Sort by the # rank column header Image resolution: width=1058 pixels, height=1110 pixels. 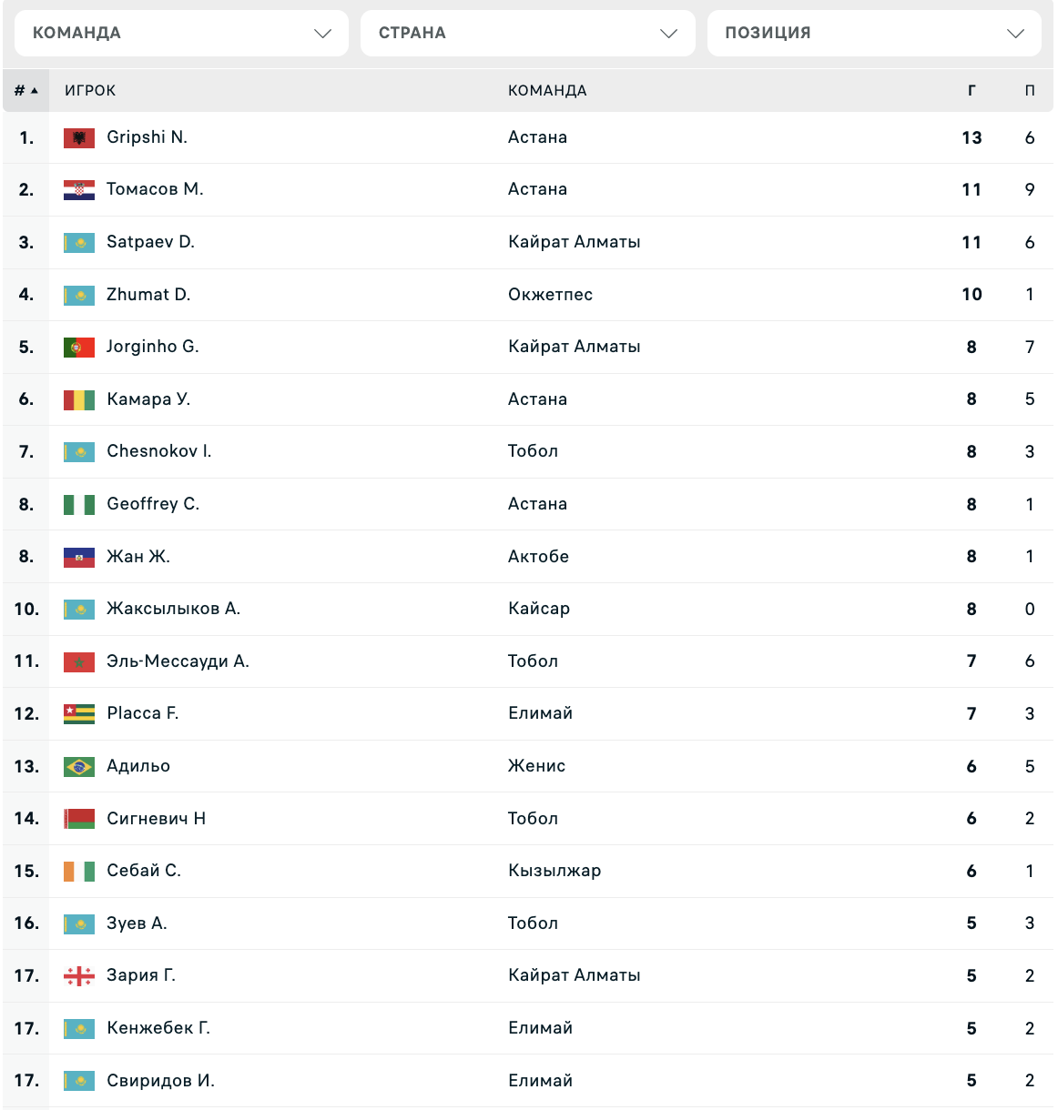click(x=25, y=91)
